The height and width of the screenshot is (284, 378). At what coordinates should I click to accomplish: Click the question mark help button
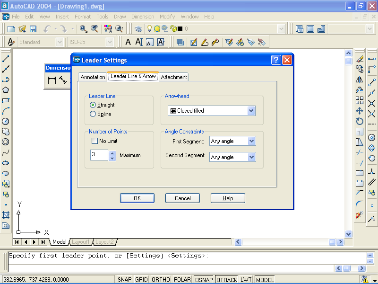(276, 60)
